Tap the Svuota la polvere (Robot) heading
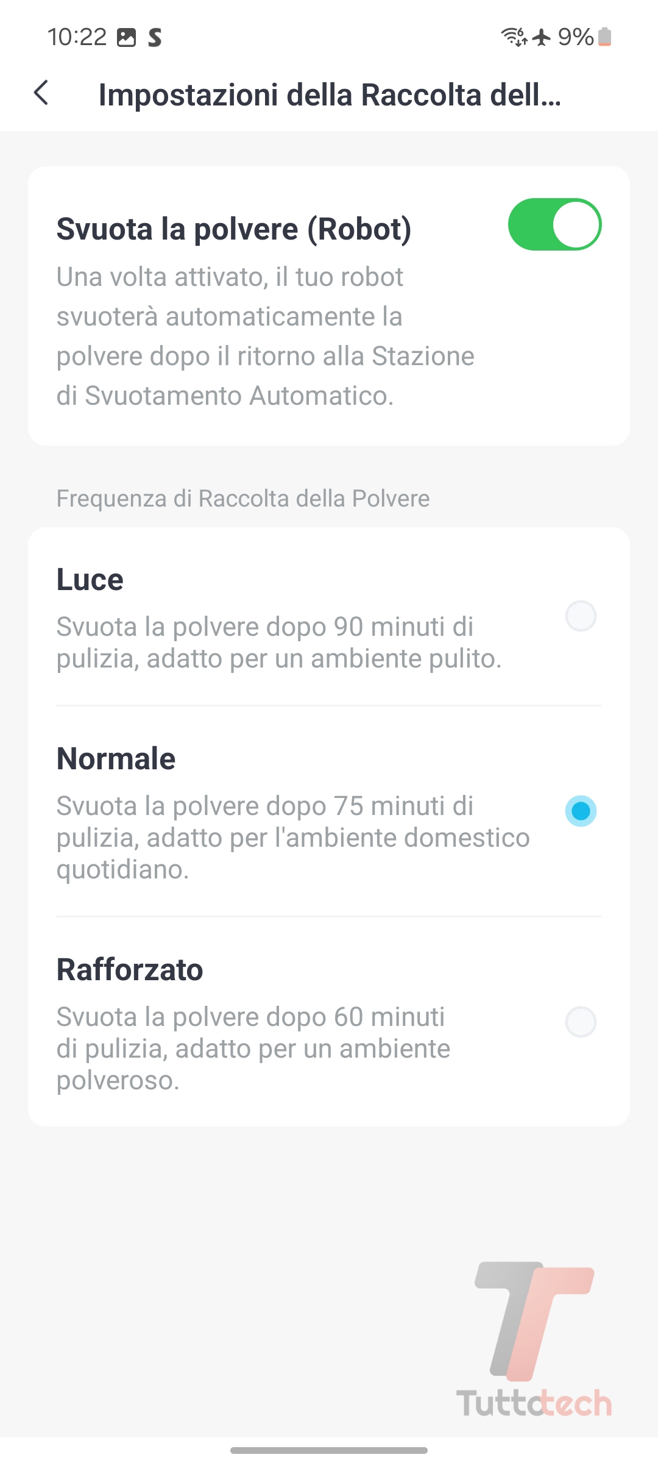 click(234, 229)
